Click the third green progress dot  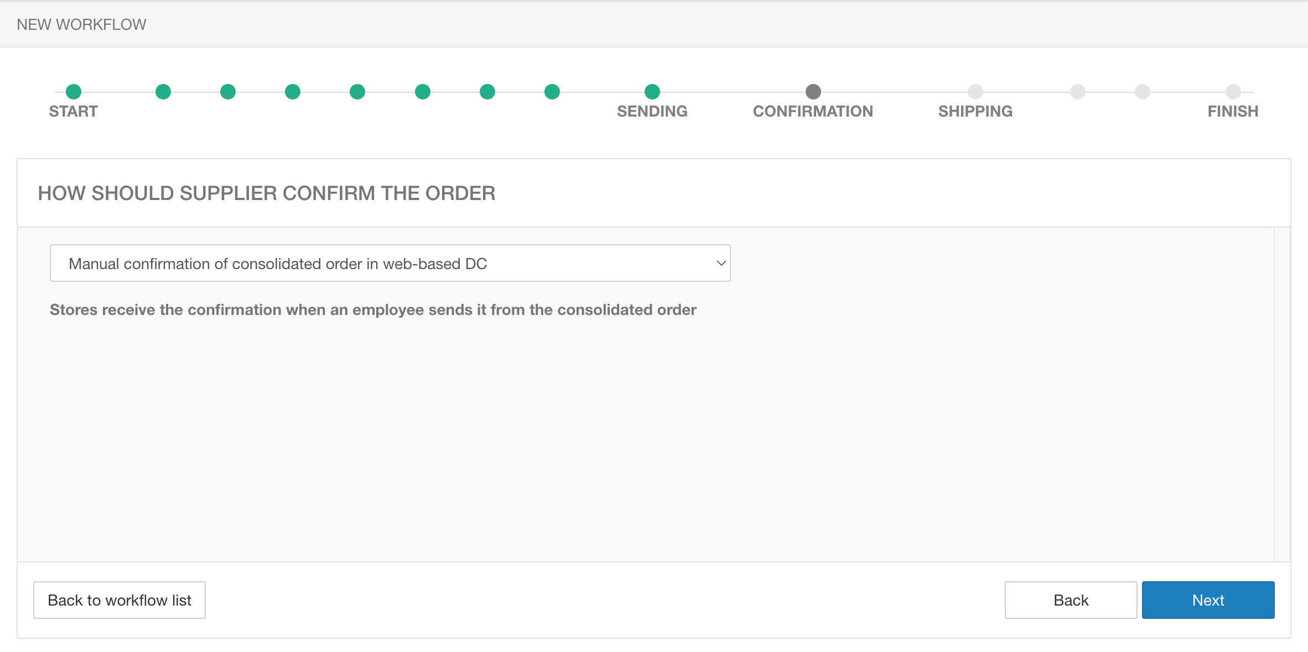coord(228,92)
